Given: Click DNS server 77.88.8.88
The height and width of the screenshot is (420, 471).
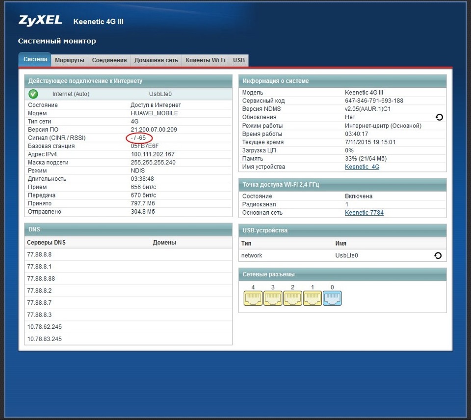Looking at the screenshot, I should point(41,278).
